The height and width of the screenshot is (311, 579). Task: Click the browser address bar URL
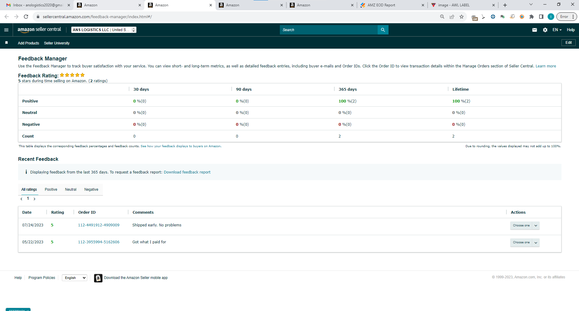tap(97, 17)
